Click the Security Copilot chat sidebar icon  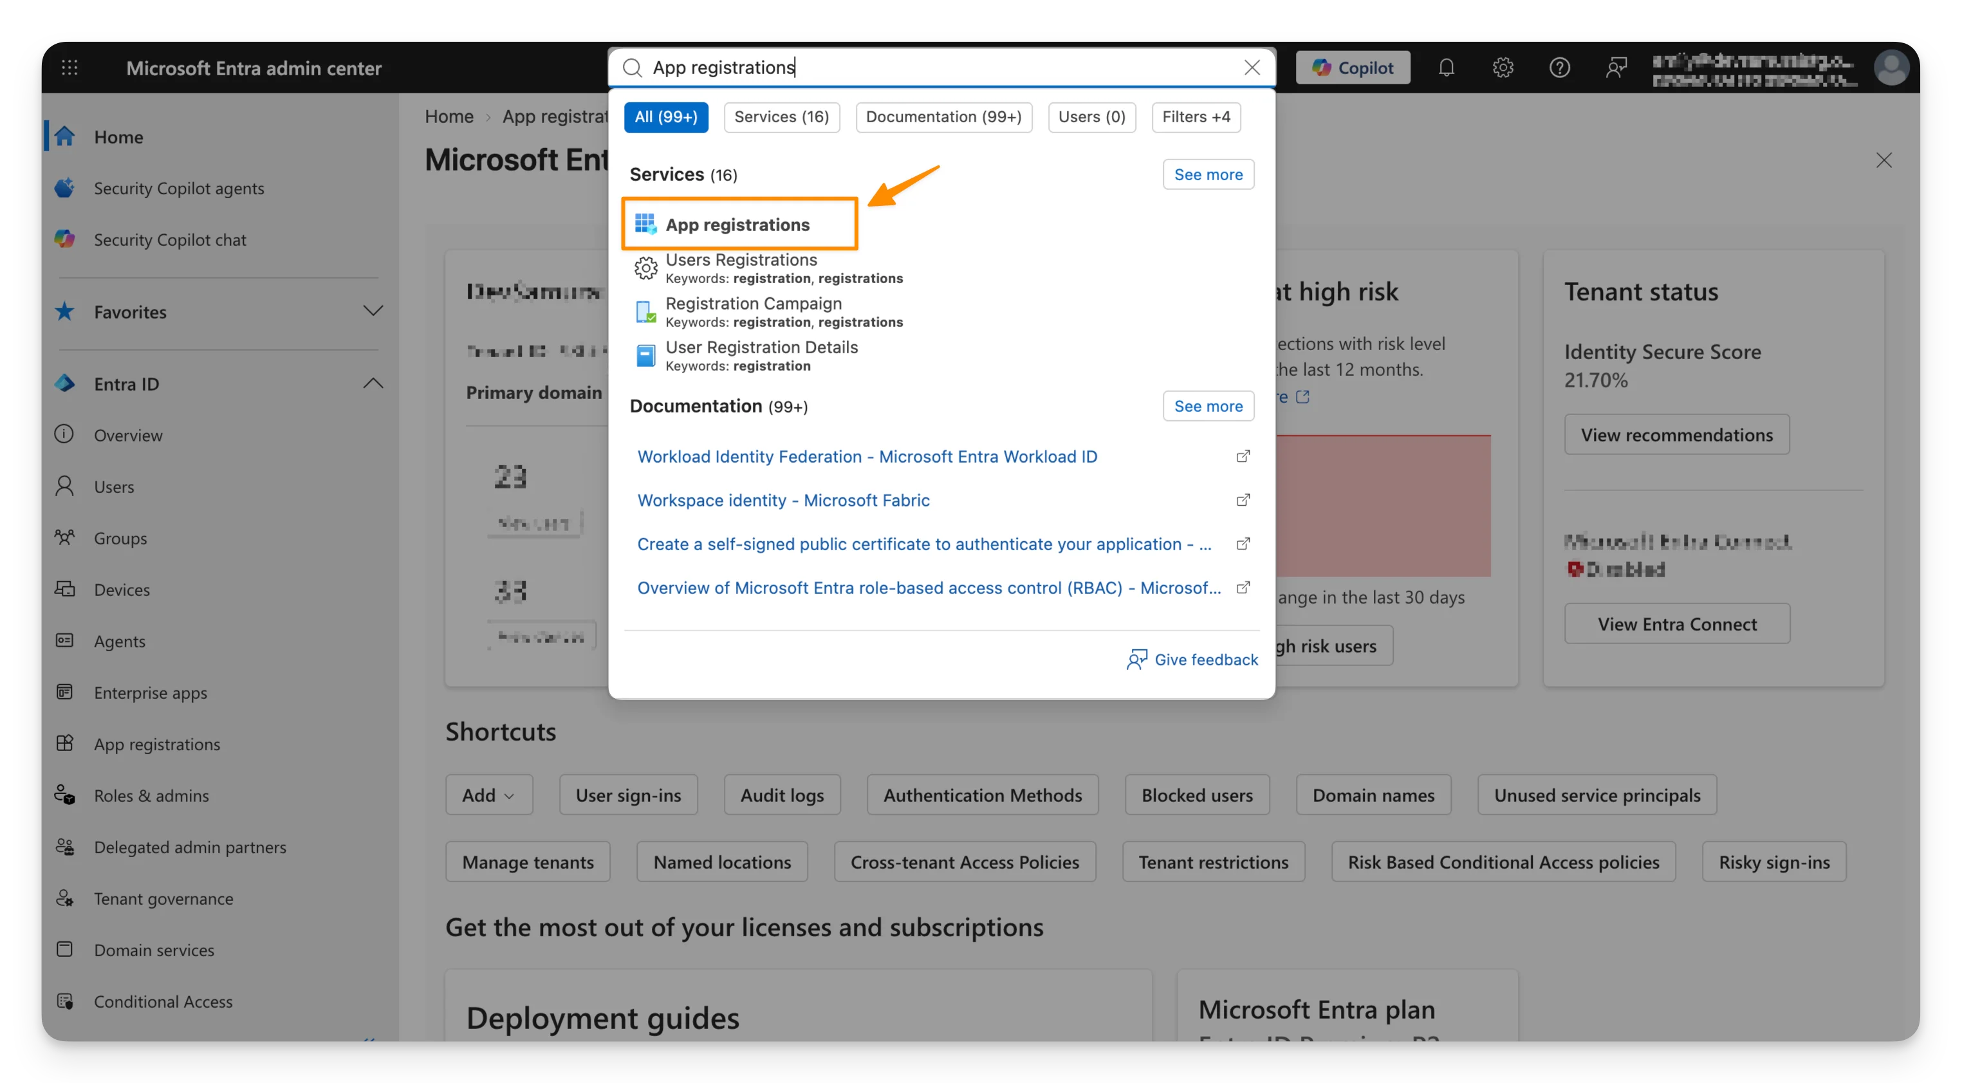pos(65,239)
